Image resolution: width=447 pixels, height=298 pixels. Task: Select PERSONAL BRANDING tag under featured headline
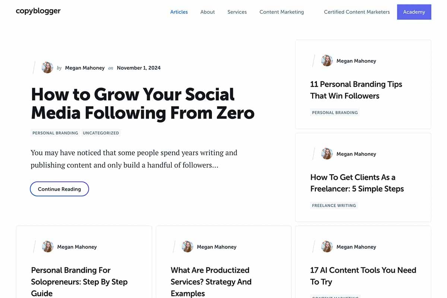click(x=55, y=133)
